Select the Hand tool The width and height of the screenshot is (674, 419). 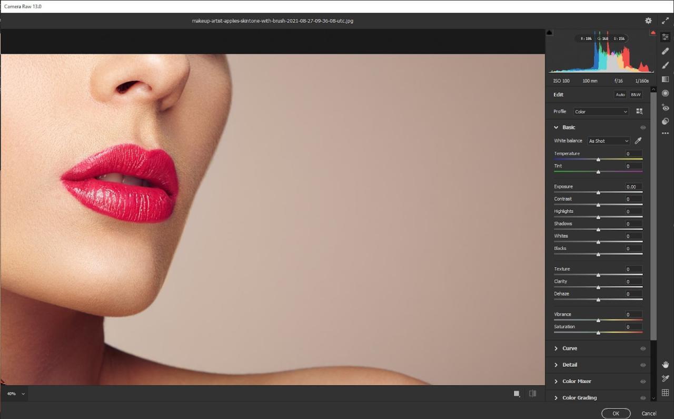665,364
